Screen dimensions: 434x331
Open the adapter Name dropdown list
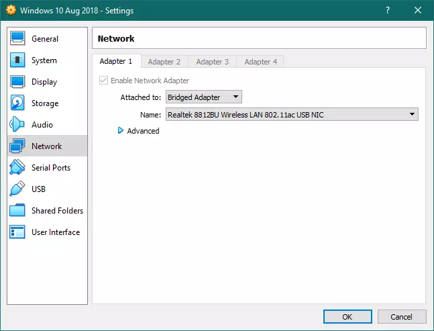coord(291,115)
